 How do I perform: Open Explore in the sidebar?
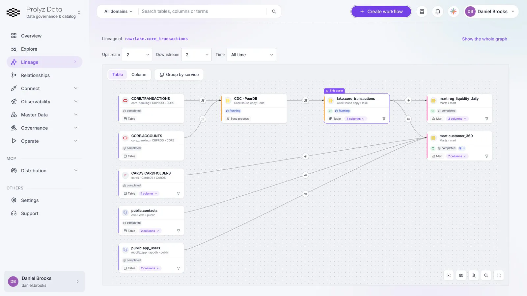point(44,49)
